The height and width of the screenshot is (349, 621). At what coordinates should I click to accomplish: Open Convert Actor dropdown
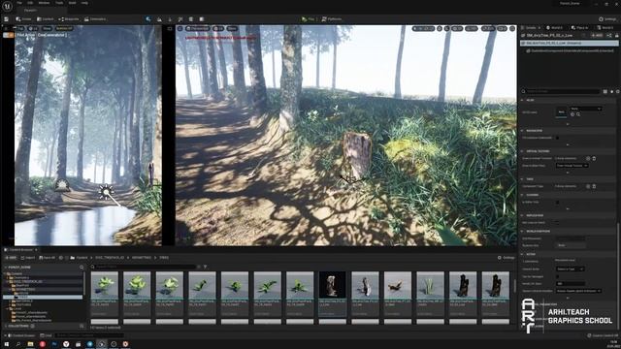571,269
